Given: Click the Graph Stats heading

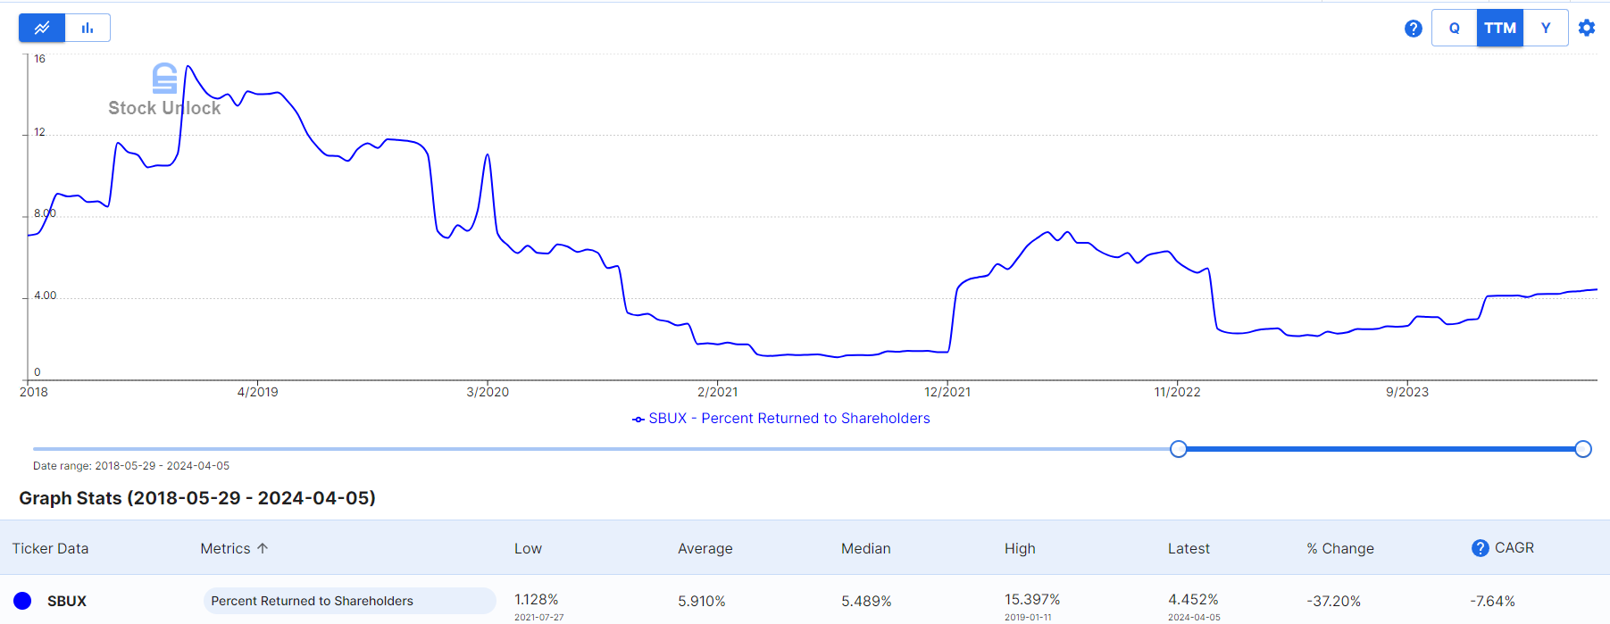Looking at the screenshot, I should tap(197, 498).
